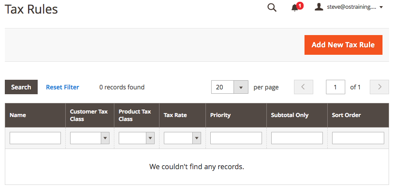The image size is (393, 188).
Task: Focus the Priority filter input
Action: [236, 138]
